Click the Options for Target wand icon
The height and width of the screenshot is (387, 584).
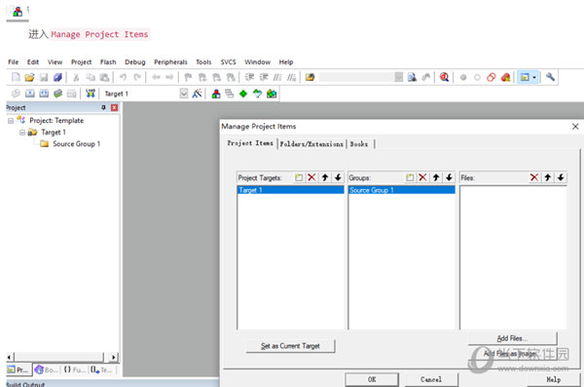[197, 94]
